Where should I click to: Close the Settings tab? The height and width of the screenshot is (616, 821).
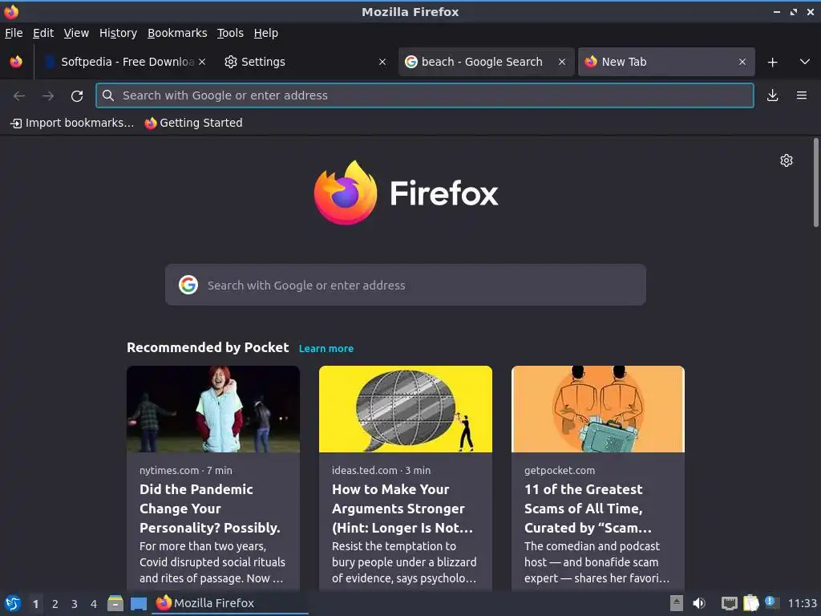pyautogui.click(x=382, y=62)
